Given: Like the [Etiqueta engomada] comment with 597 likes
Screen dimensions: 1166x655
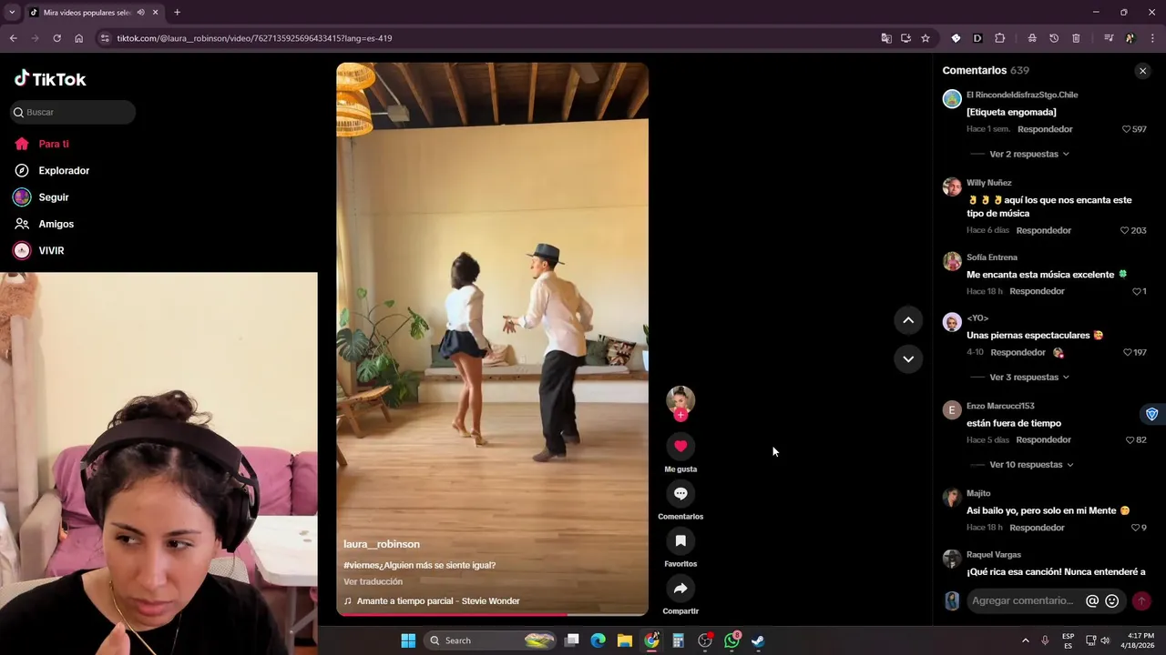Looking at the screenshot, I should tap(1127, 129).
